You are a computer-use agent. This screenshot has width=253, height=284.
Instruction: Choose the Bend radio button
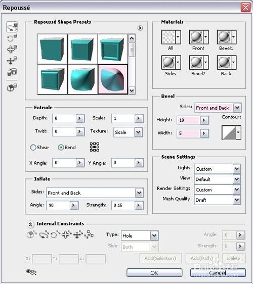[x=61, y=148]
